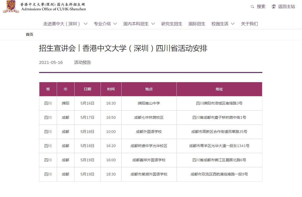Click the 16:00 time cell
Image resolution: width=302 pixels, height=197 pixels.
pos(111,160)
